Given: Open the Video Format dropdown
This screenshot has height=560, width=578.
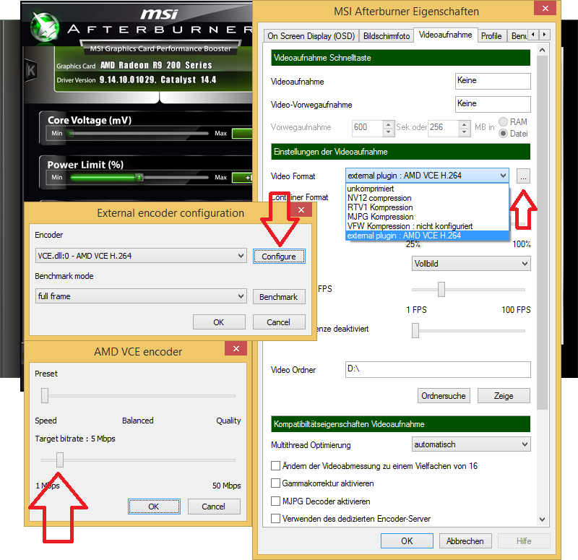Looking at the screenshot, I should coord(427,176).
